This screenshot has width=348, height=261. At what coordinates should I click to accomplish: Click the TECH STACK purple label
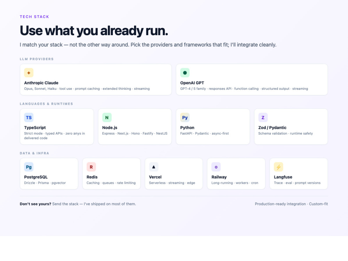click(34, 17)
